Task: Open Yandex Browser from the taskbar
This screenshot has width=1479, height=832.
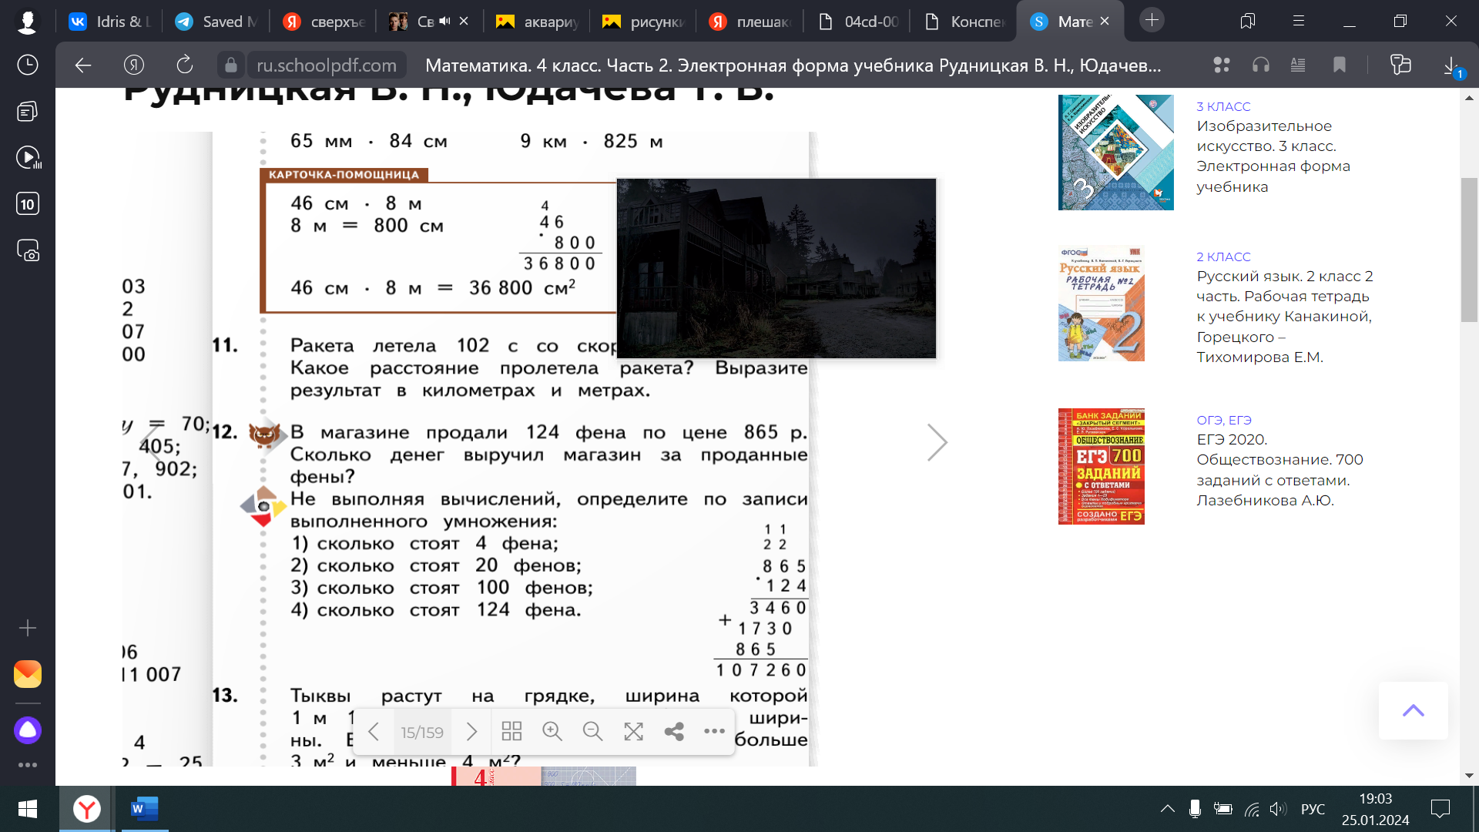Action: tap(86, 809)
